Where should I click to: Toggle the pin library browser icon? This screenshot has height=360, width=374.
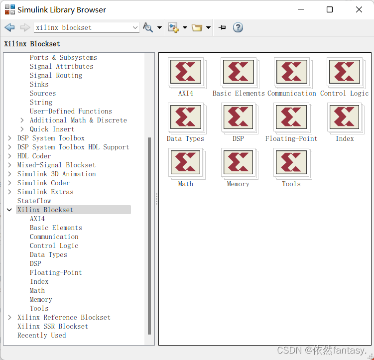tap(222, 27)
